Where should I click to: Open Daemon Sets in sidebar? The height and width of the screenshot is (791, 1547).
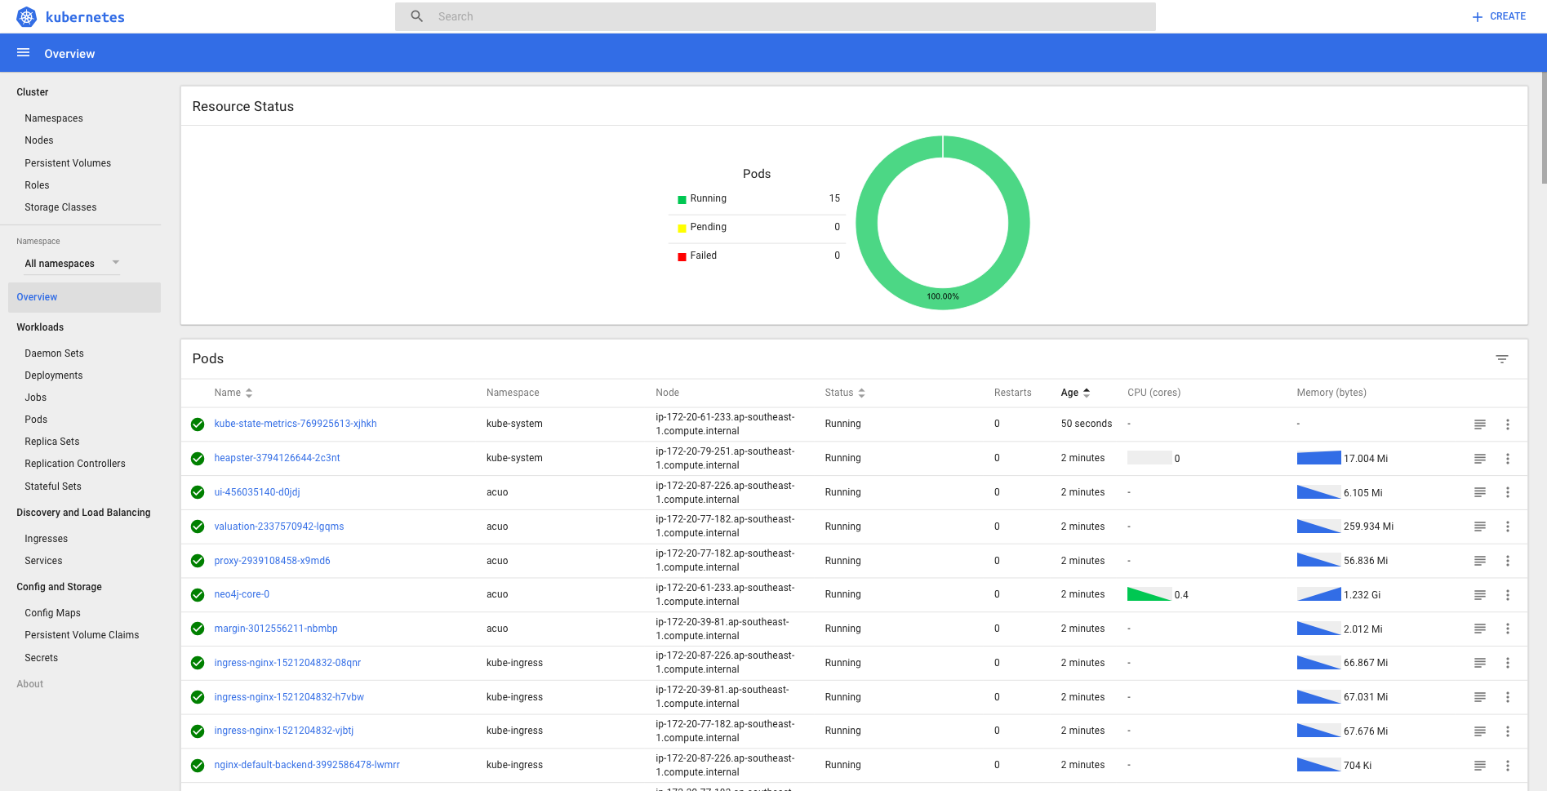click(54, 353)
